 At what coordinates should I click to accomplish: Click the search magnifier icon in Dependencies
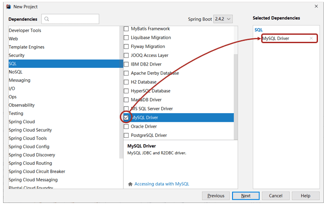coord(47,19)
